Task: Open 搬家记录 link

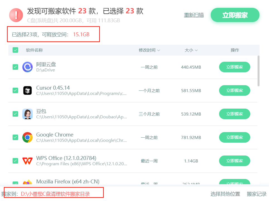Action: pyautogui.click(x=257, y=194)
